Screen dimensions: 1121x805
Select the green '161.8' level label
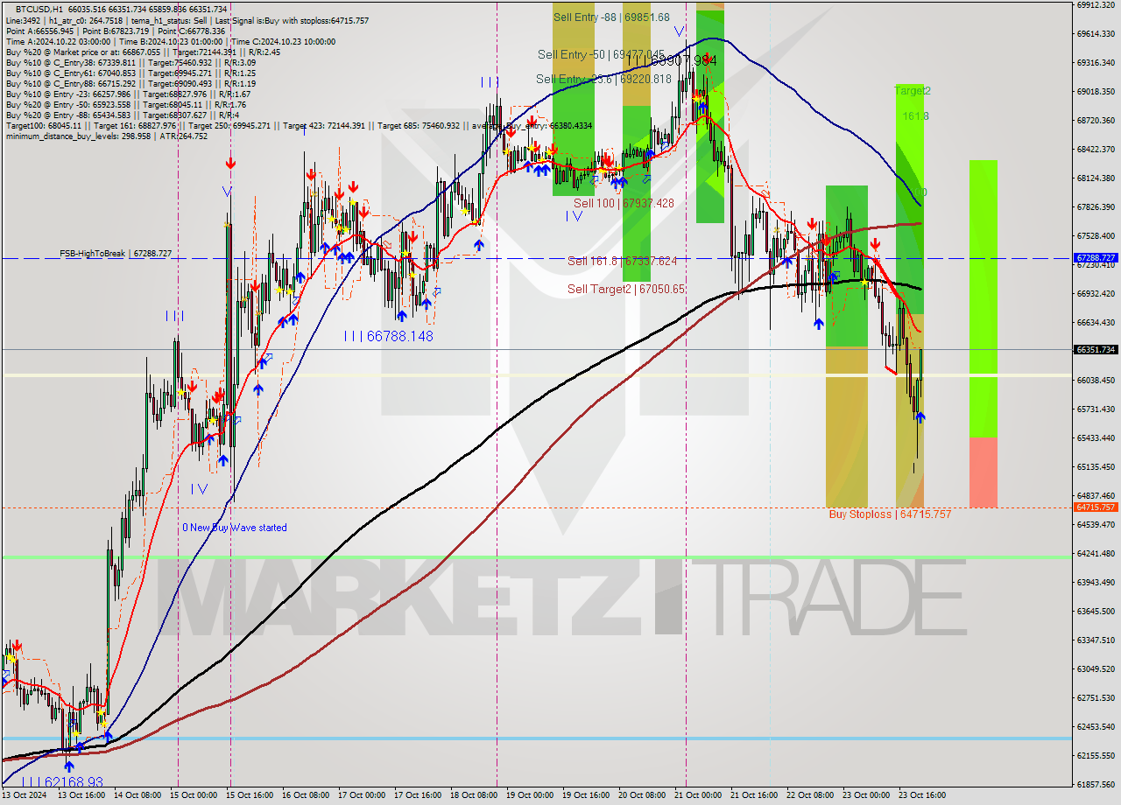(916, 115)
